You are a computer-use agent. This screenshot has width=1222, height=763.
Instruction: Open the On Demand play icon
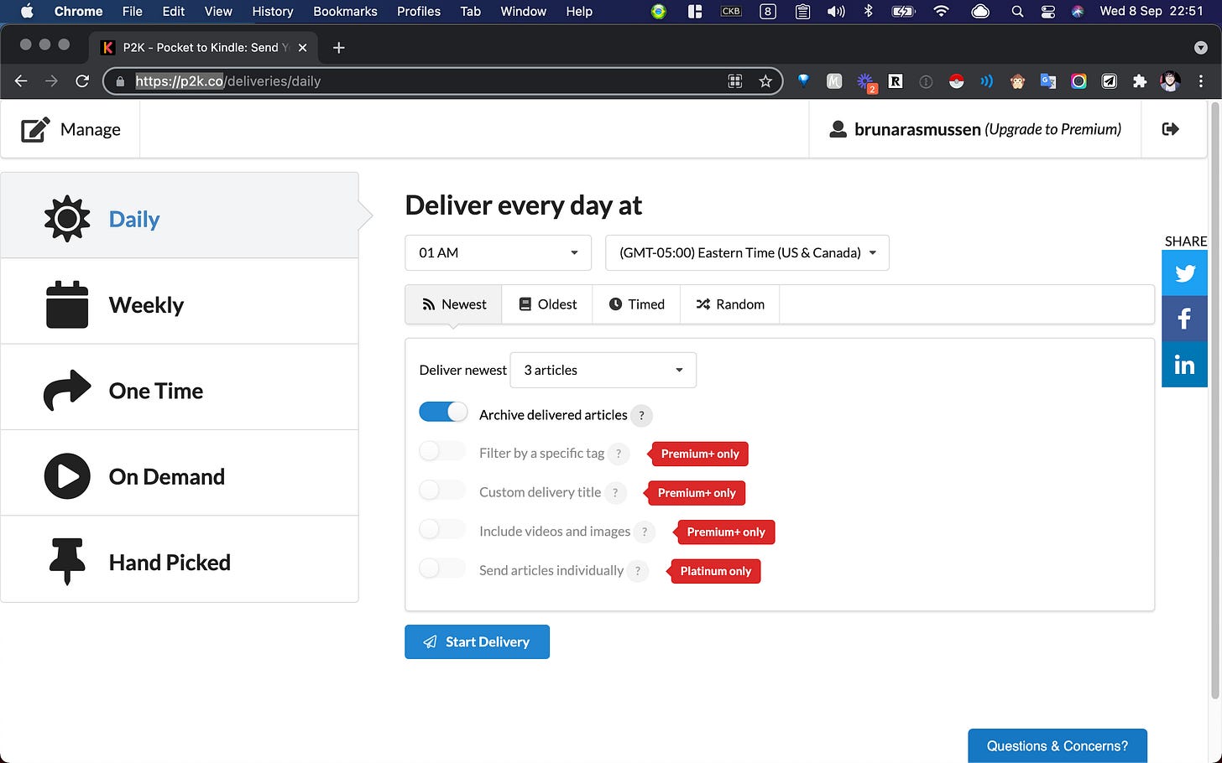pos(67,476)
